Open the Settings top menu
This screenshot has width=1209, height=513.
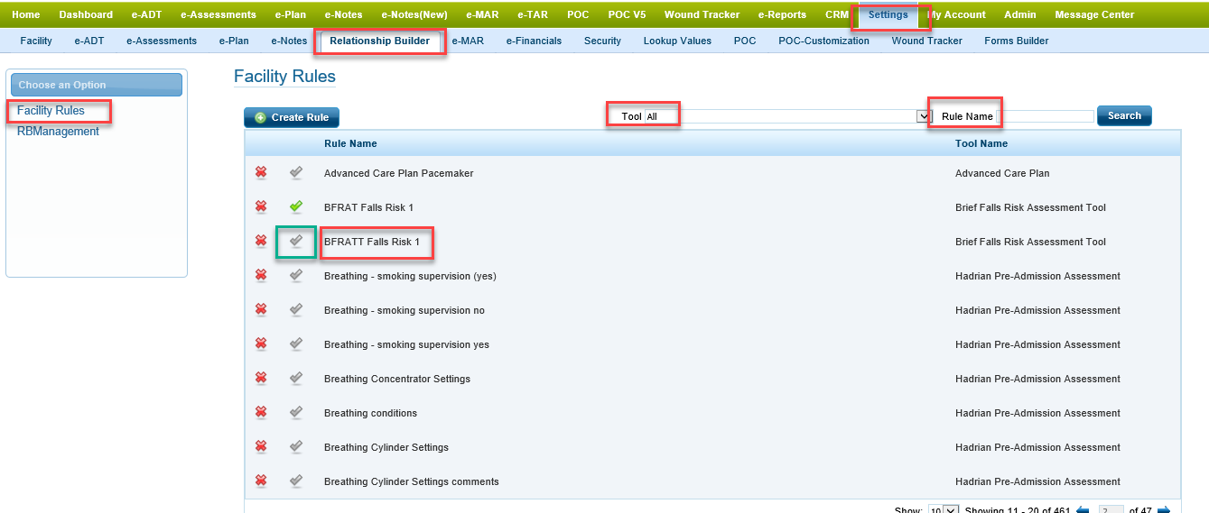[888, 14]
